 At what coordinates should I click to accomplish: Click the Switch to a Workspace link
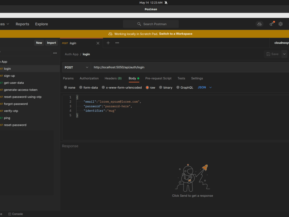(x=176, y=34)
